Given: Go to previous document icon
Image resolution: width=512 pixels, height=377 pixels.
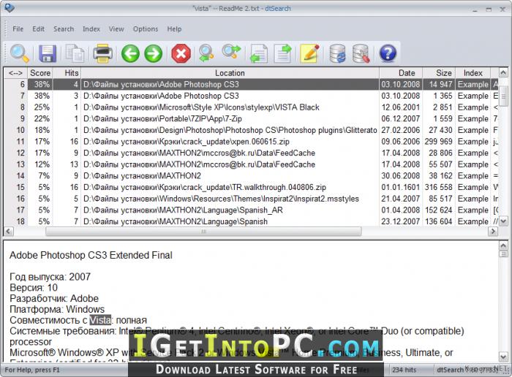Looking at the screenshot, I should pos(259,53).
